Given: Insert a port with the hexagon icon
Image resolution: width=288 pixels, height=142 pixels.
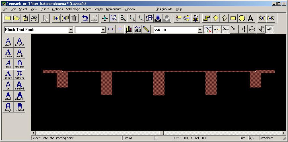Looking at the screenshot, I should (111, 29).
